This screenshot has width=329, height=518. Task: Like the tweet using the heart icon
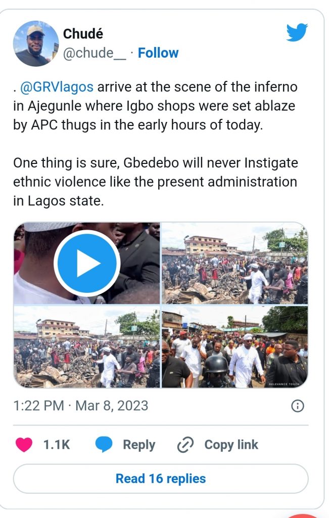tap(24, 445)
